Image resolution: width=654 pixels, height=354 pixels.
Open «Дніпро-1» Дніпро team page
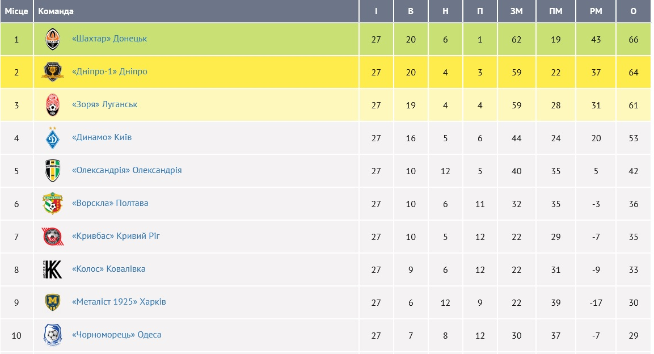click(109, 71)
